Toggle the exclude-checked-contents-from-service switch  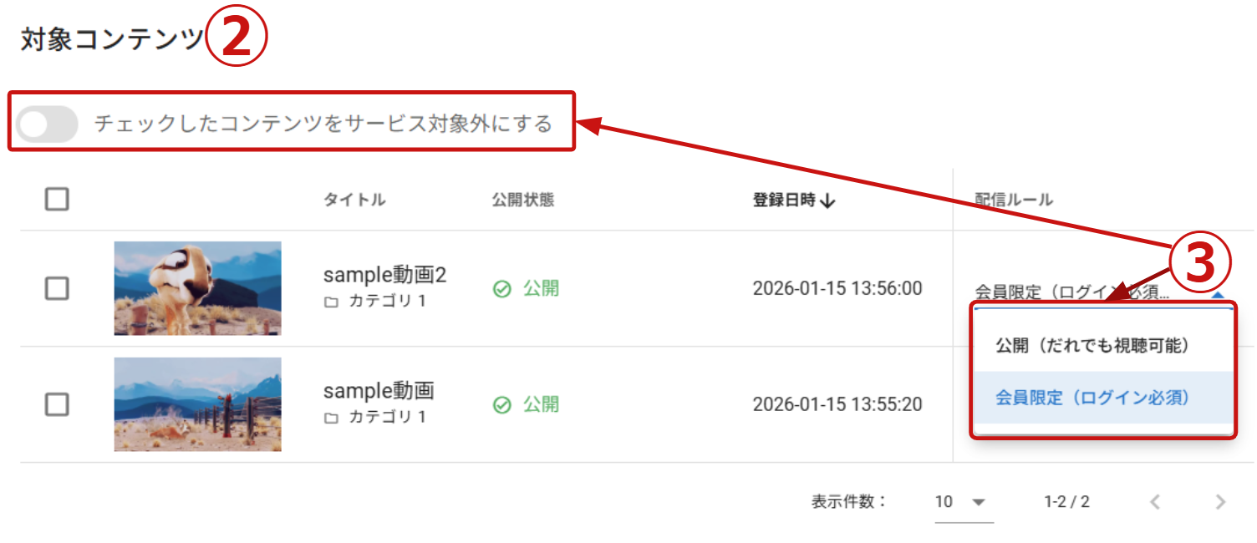[47, 124]
